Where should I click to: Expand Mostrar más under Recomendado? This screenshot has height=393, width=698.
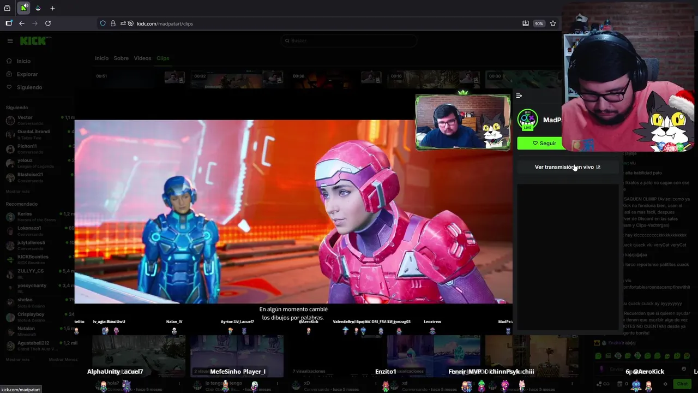18,359
